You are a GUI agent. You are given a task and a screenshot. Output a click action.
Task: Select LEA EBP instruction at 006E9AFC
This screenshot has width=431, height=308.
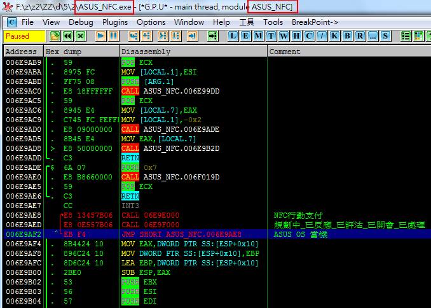[190, 263]
